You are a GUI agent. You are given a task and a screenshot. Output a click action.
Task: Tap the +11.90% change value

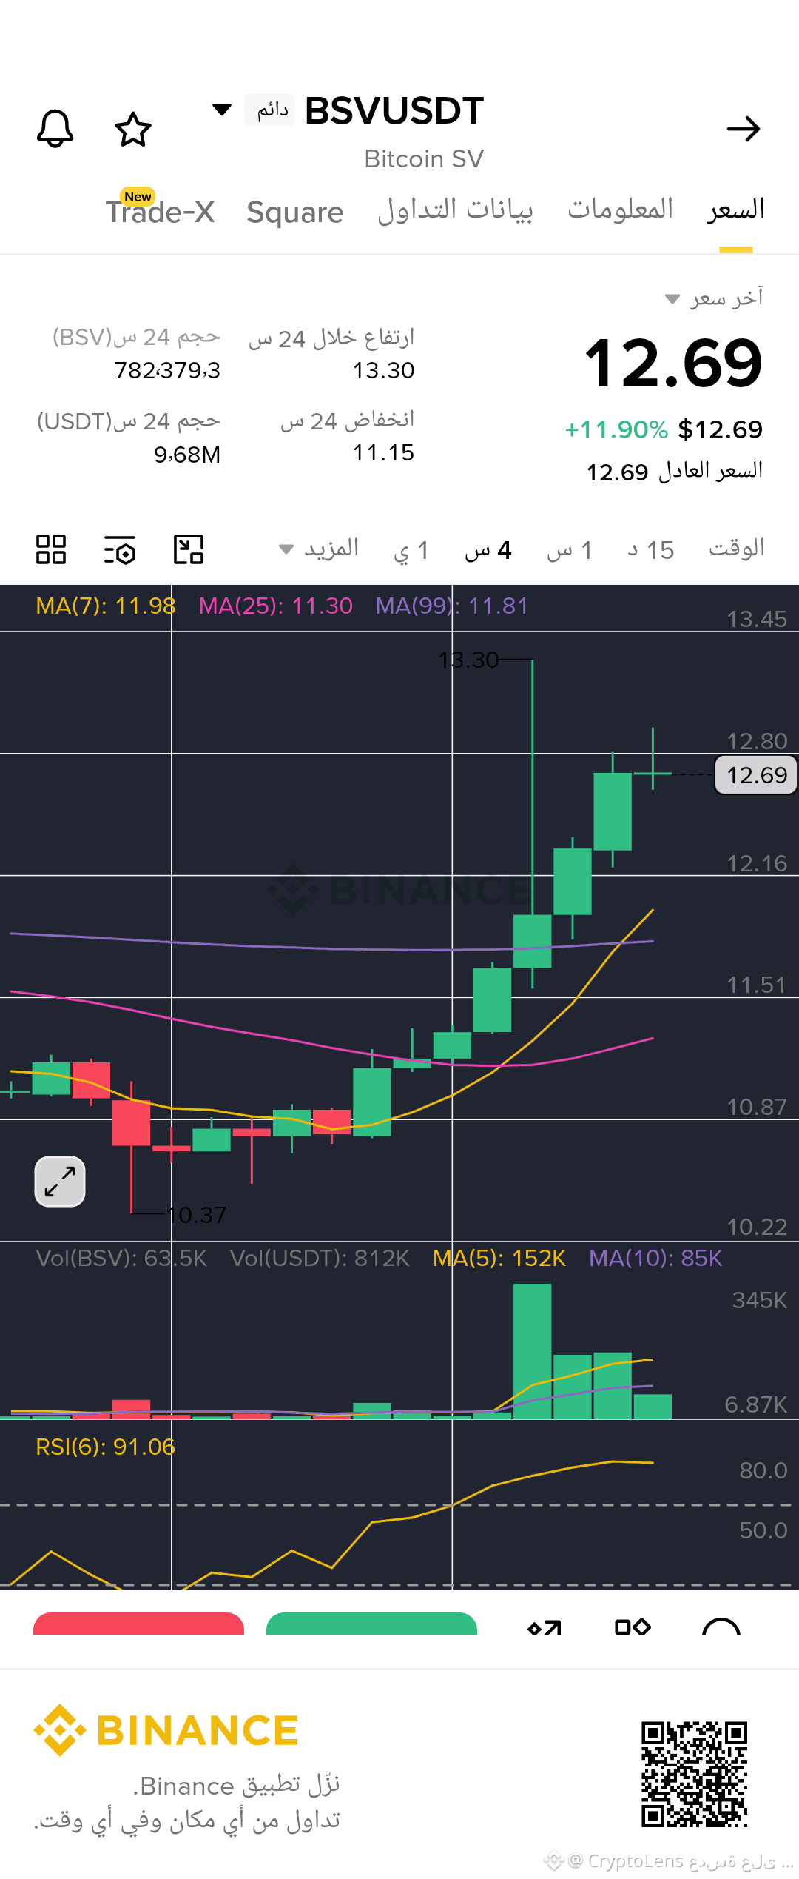point(616,429)
